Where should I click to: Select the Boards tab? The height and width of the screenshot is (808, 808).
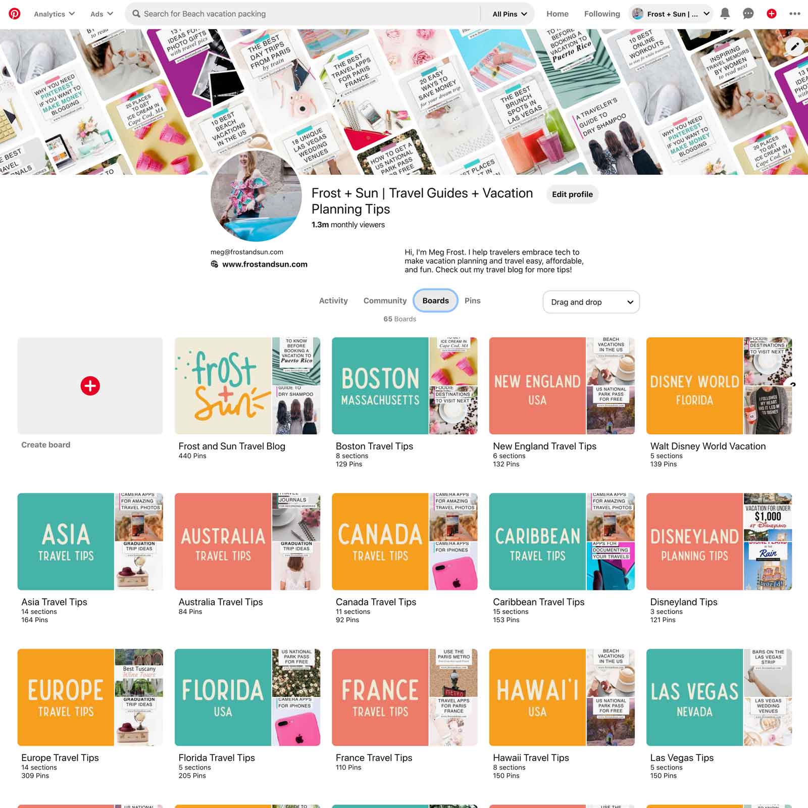435,300
